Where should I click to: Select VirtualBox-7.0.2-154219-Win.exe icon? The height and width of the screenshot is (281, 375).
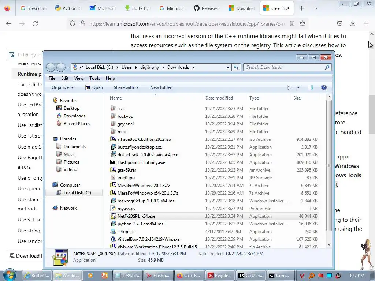113,239
